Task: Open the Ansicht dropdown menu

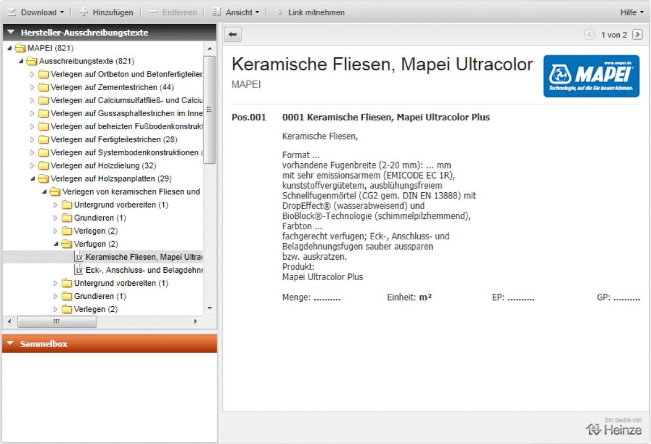Action: coord(236,12)
